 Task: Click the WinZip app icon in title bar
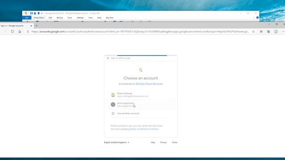pyautogui.click(x=26, y=13)
